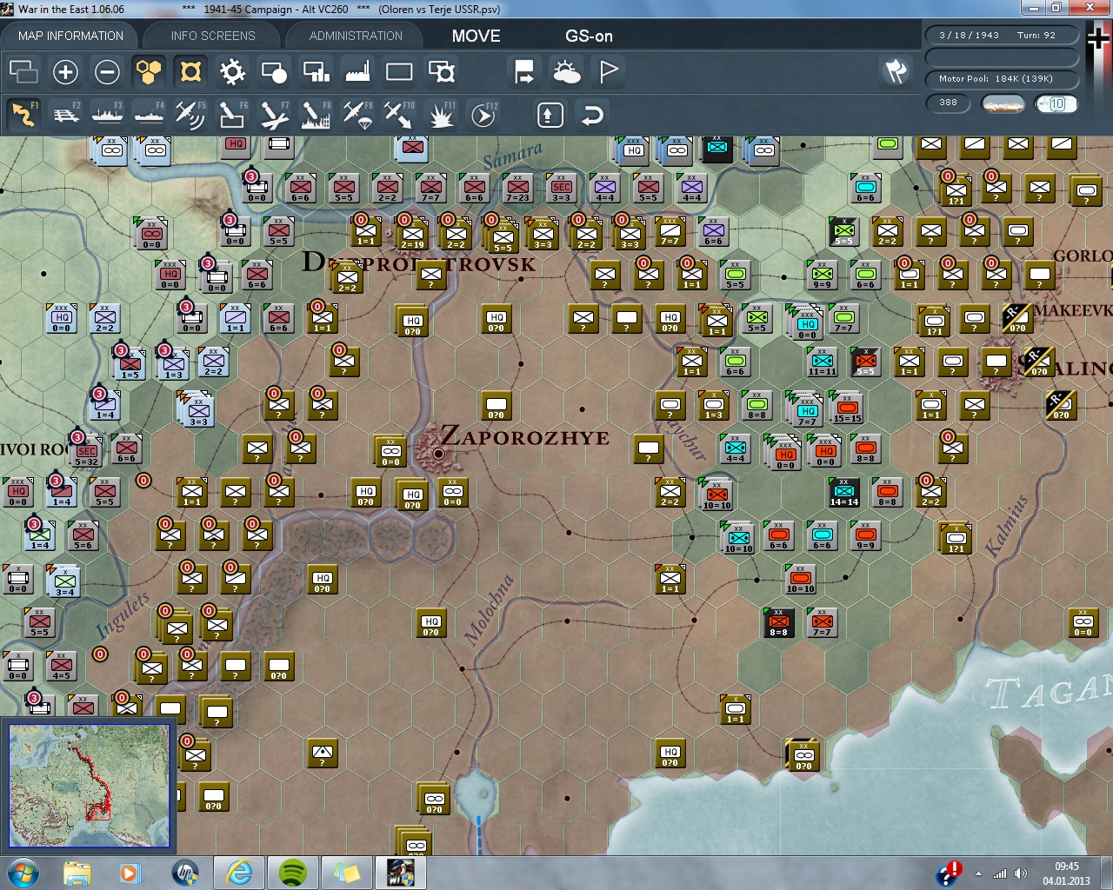Select F2 rail move mode
The width and height of the screenshot is (1113, 890).
[65, 115]
